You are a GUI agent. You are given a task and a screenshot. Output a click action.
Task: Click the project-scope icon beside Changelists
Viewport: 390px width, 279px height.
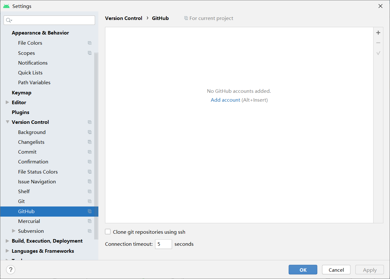[90, 142]
